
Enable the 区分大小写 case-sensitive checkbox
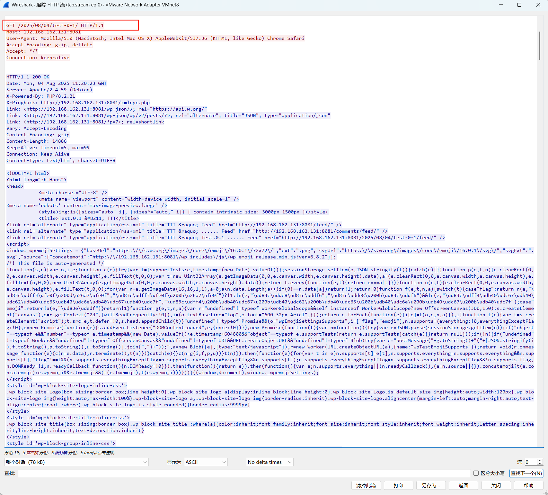click(x=476, y=473)
